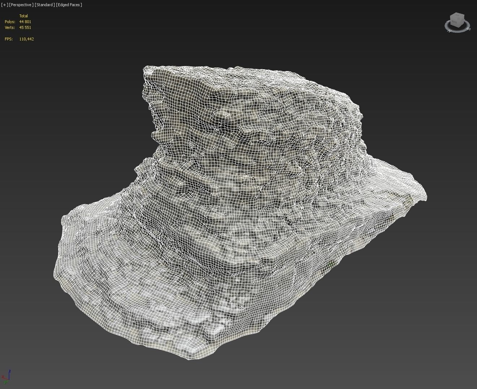Click the Polys: statistics label
This screenshot has width=477, height=389.
pos(10,22)
